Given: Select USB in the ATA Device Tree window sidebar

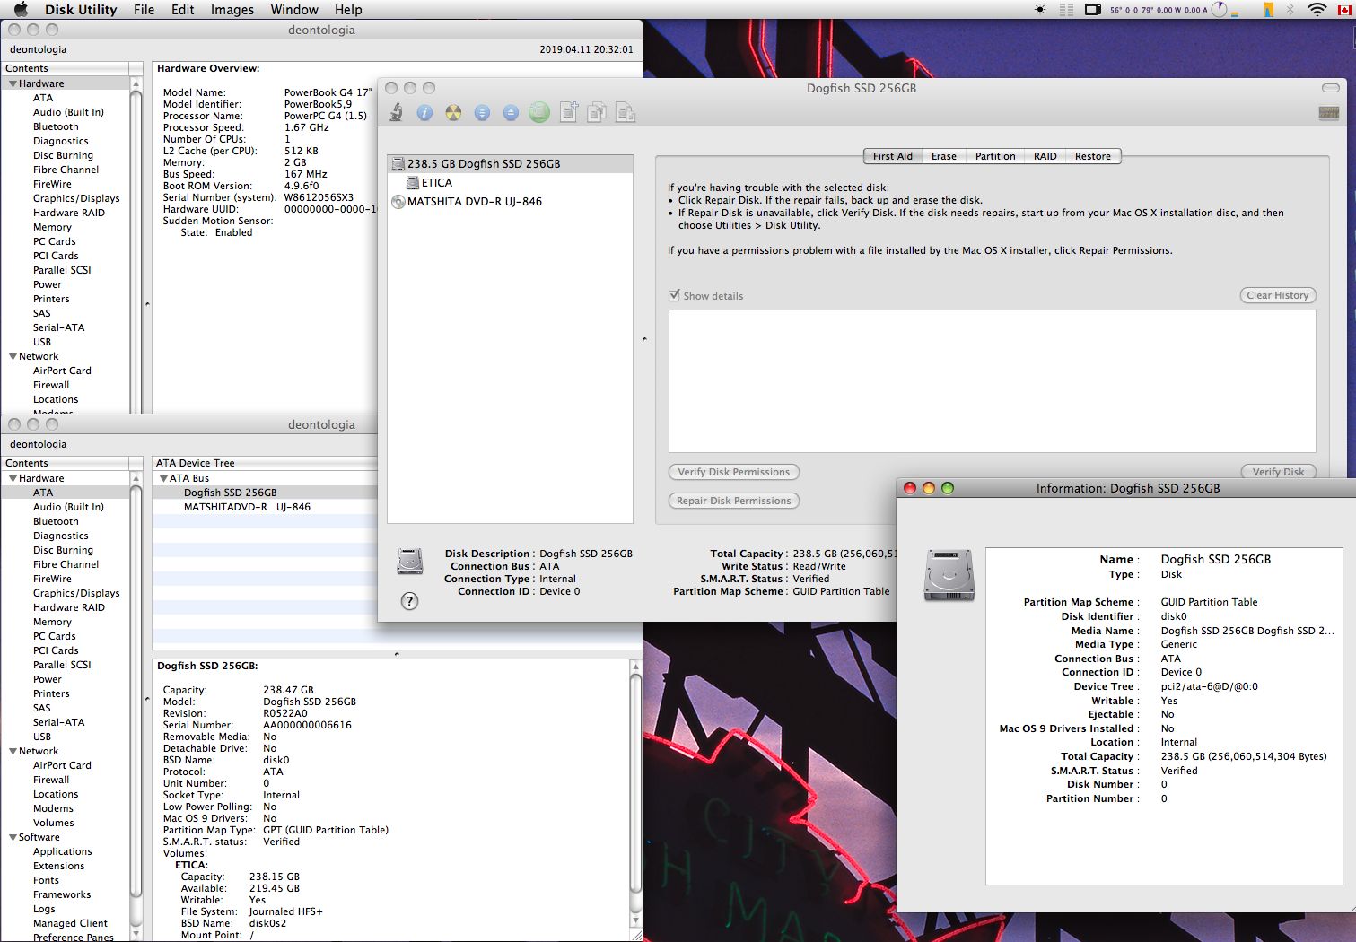Looking at the screenshot, I should 42,737.
